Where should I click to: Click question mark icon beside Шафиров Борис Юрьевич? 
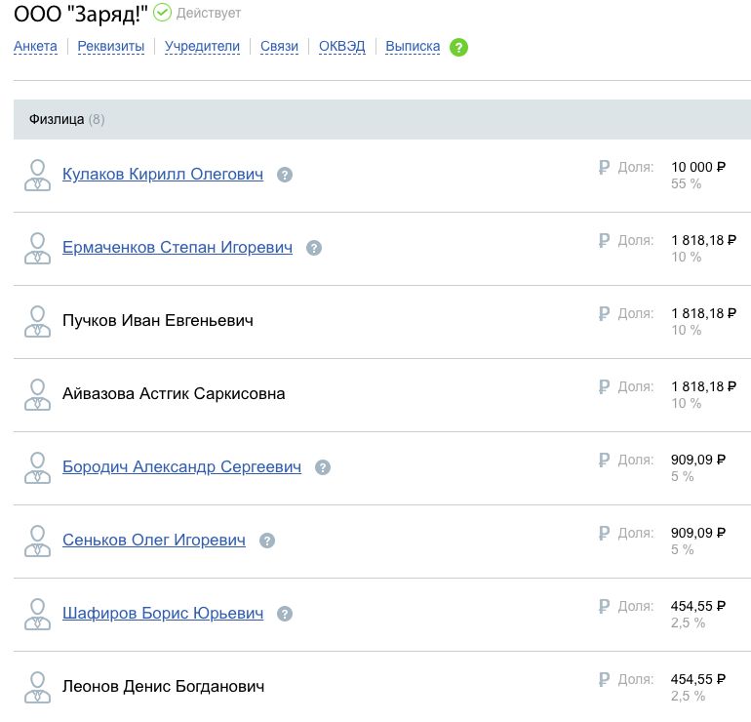(285, 614)
